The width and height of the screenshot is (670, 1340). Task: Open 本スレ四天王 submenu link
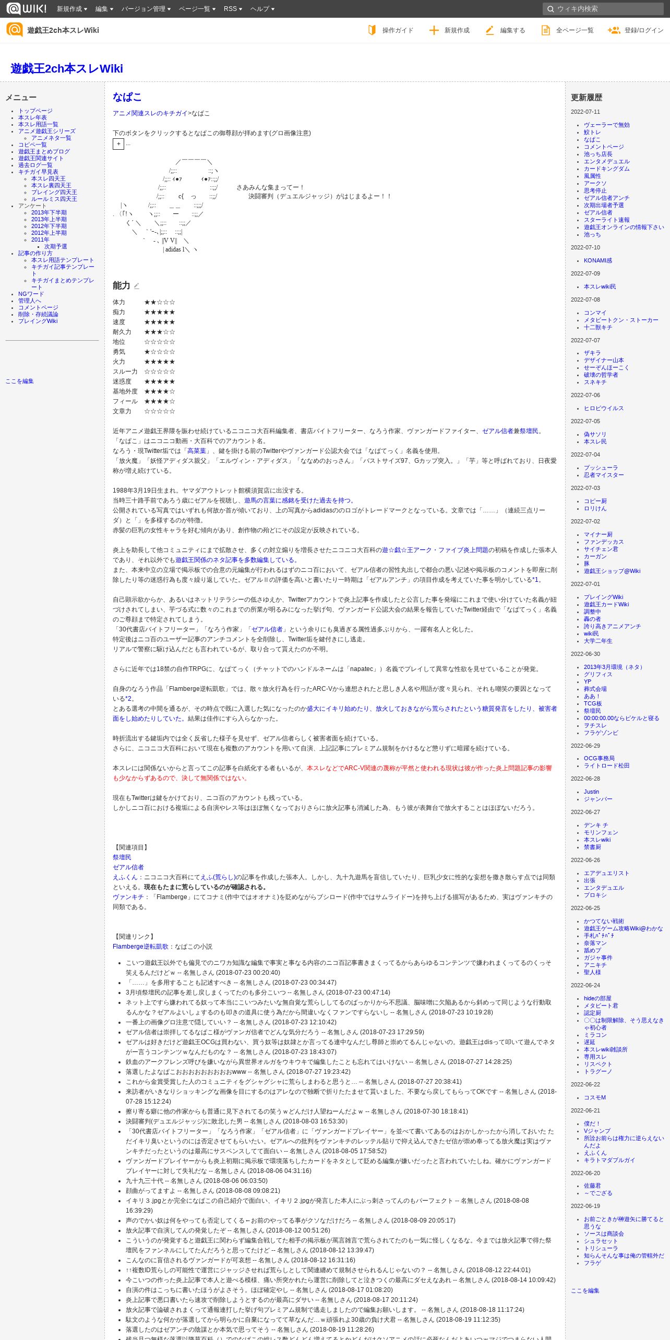pos(49,179)
